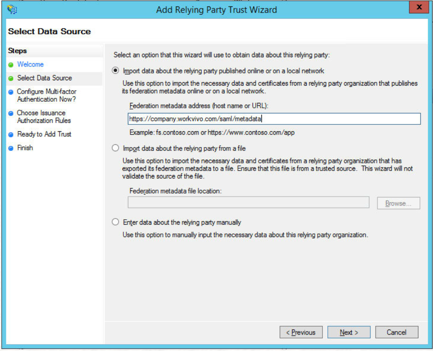Go back with the Previous button
Image resolution: width=433 pixels, height=351 pixels.
(301, 332)
